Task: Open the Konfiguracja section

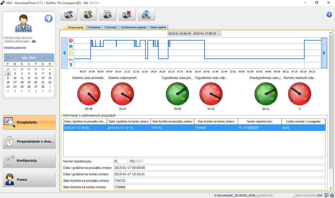Action: pyautogui.click(x=29, y=160)
